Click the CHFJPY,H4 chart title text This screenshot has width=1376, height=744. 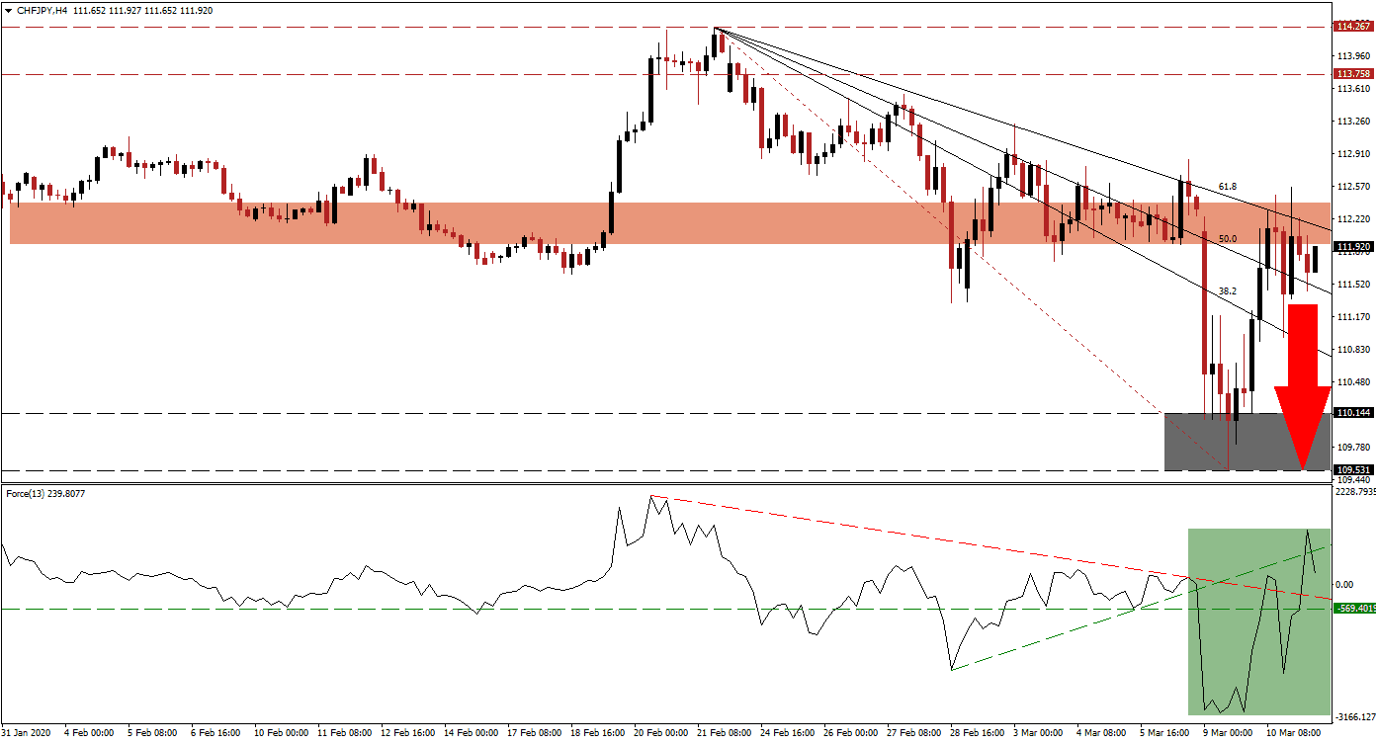[43, 10]
